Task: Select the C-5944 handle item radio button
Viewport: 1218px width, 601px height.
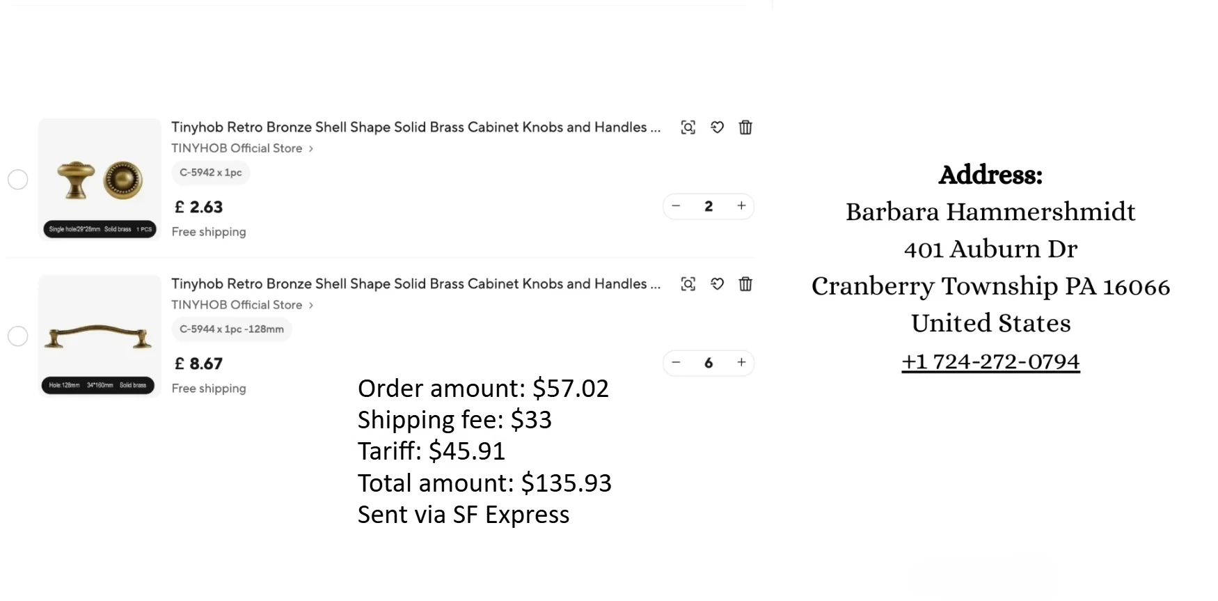Action: (18, 336)
